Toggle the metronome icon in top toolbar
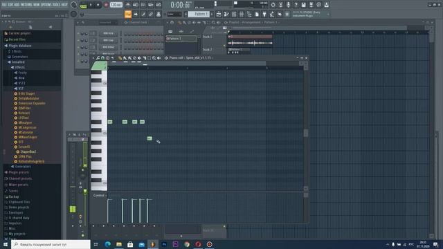Viewport: 443px width, 249px height. pyautogui.click(x=128, y=5)
